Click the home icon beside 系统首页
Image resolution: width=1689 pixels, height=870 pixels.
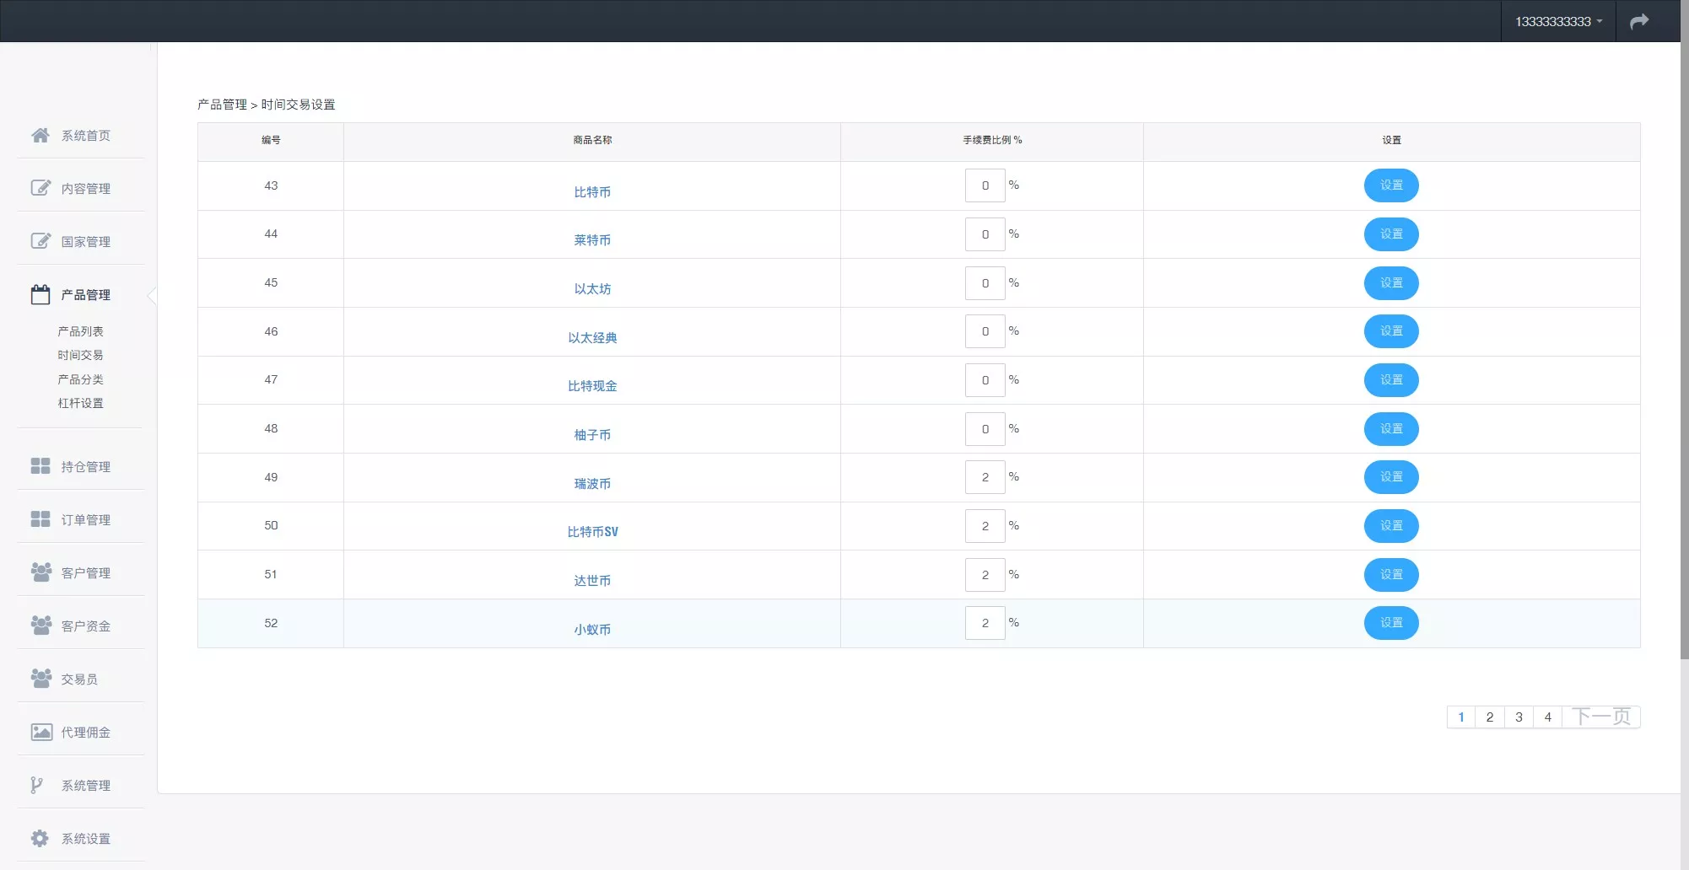pyautogui.click(x=40, y=135)
